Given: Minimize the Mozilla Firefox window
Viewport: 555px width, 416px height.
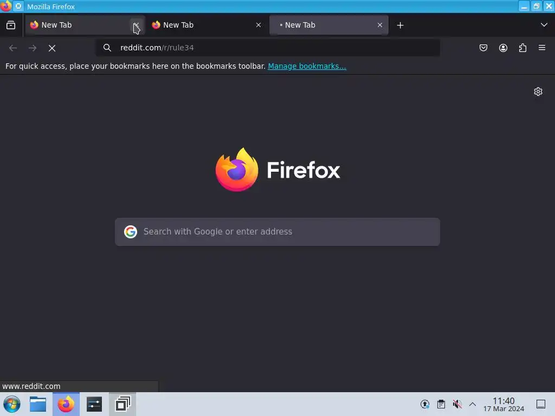Looking at the screenshot, I should 524,6.
